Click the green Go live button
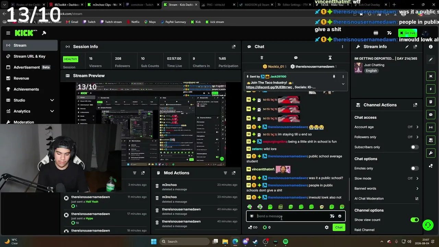The height and width of the screenshot is (247, 439). (x=407, y=33)
